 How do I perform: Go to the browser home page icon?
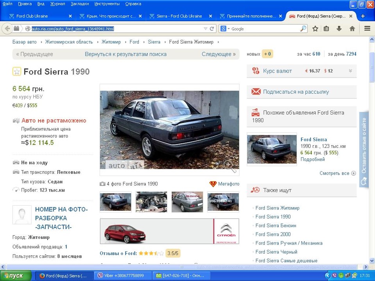coord(352,28)
